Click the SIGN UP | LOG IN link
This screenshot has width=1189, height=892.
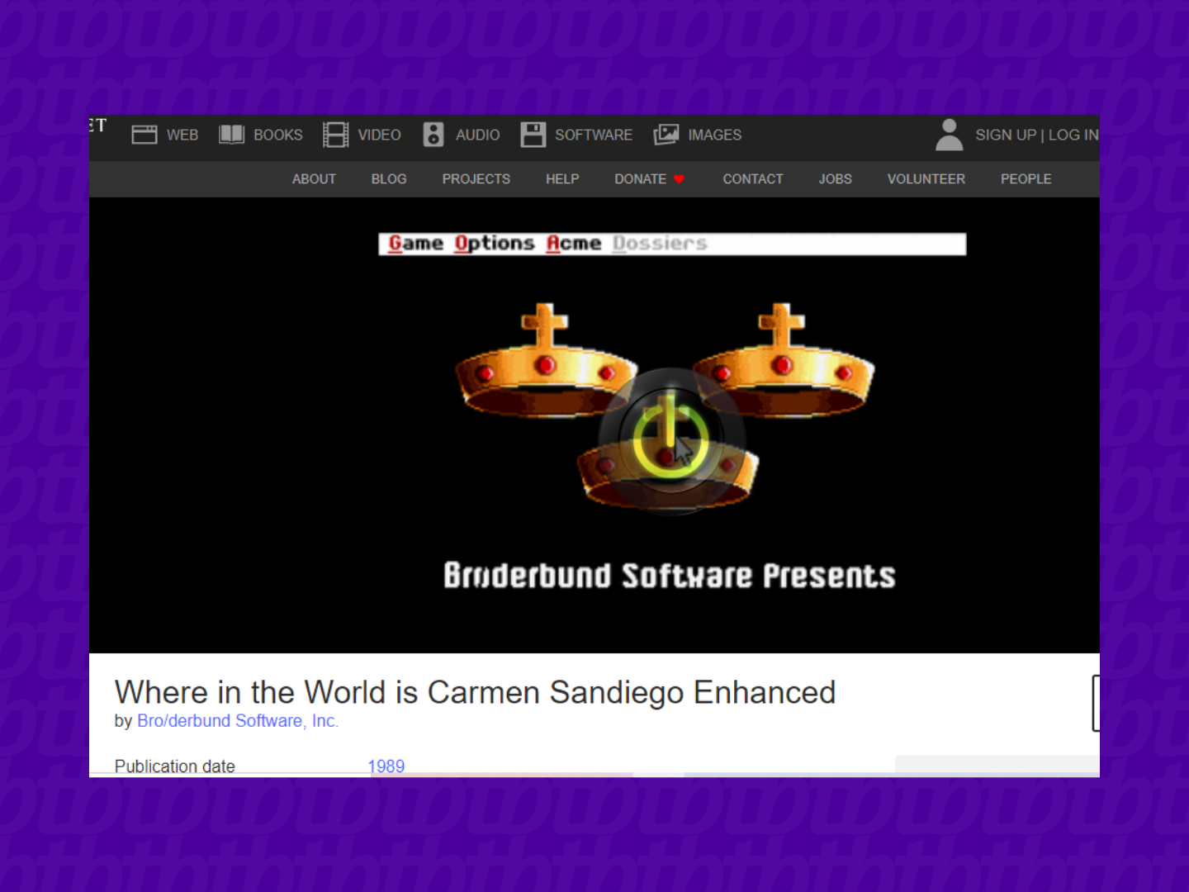(x=1037, y=135)
